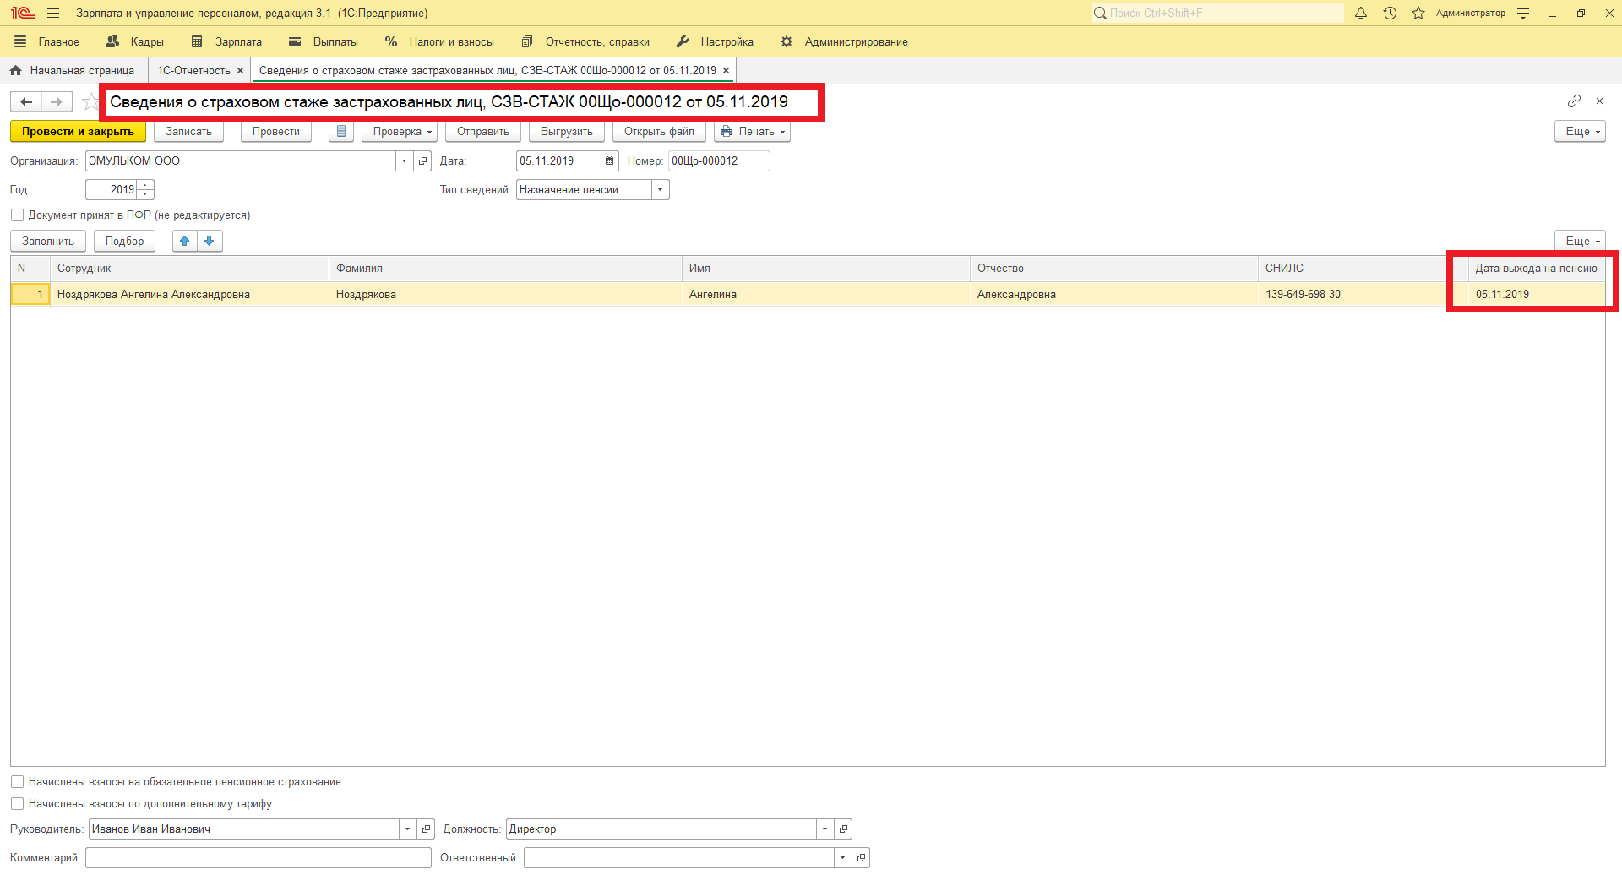Copy link to document icon
The height and width of the screenshot is (875, 1622).
click(1574, 101)
